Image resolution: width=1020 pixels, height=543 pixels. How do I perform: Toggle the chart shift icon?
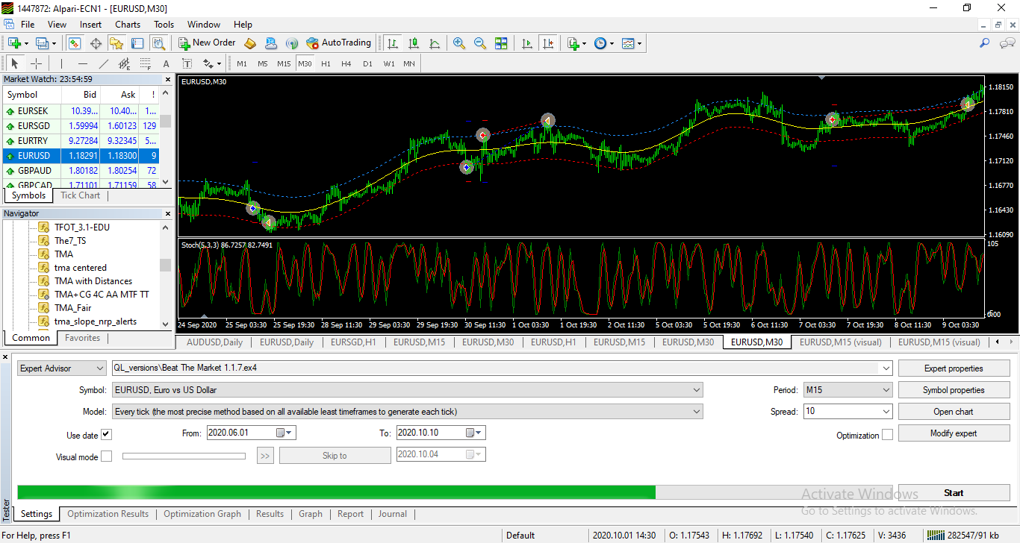[549, 43]
